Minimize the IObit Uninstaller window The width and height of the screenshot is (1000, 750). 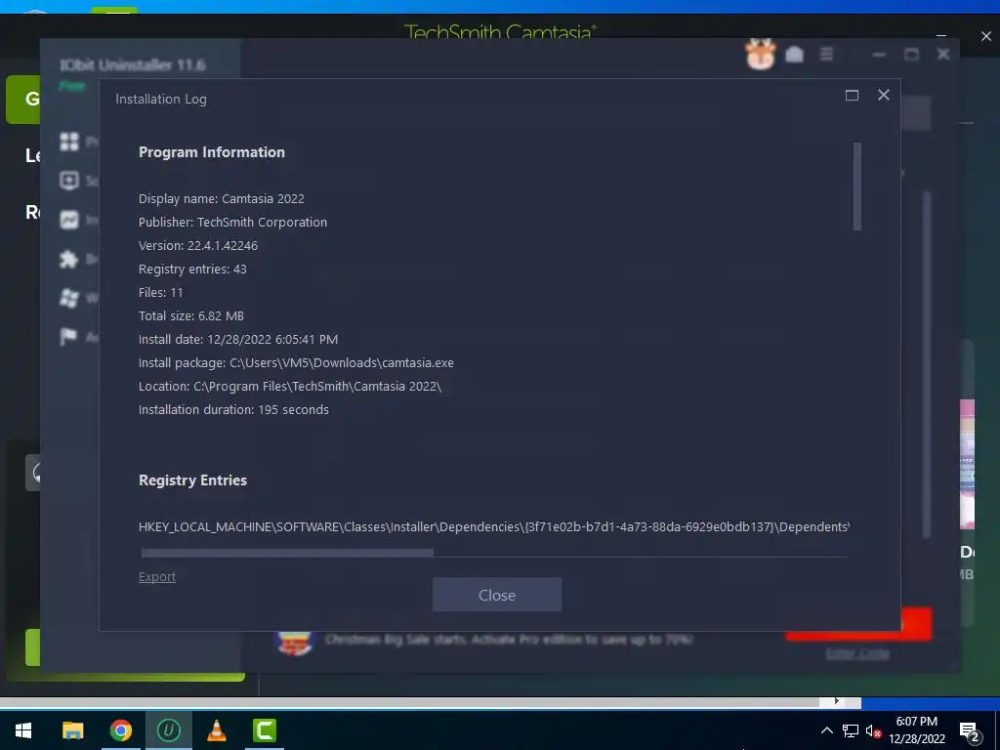879,55
